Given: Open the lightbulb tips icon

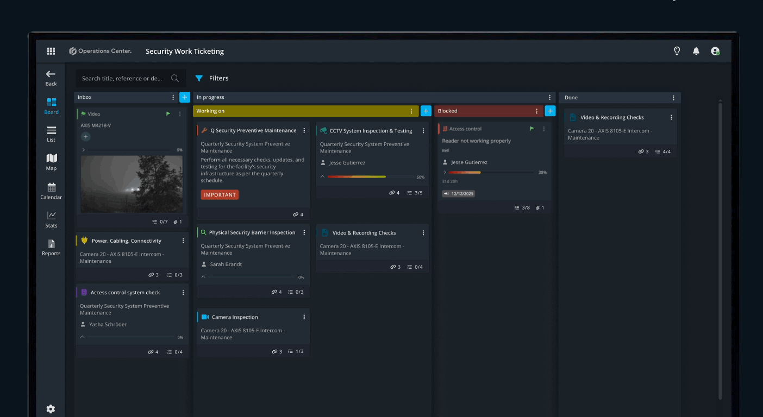Looking at the screenshot, I should coord(677,51).
